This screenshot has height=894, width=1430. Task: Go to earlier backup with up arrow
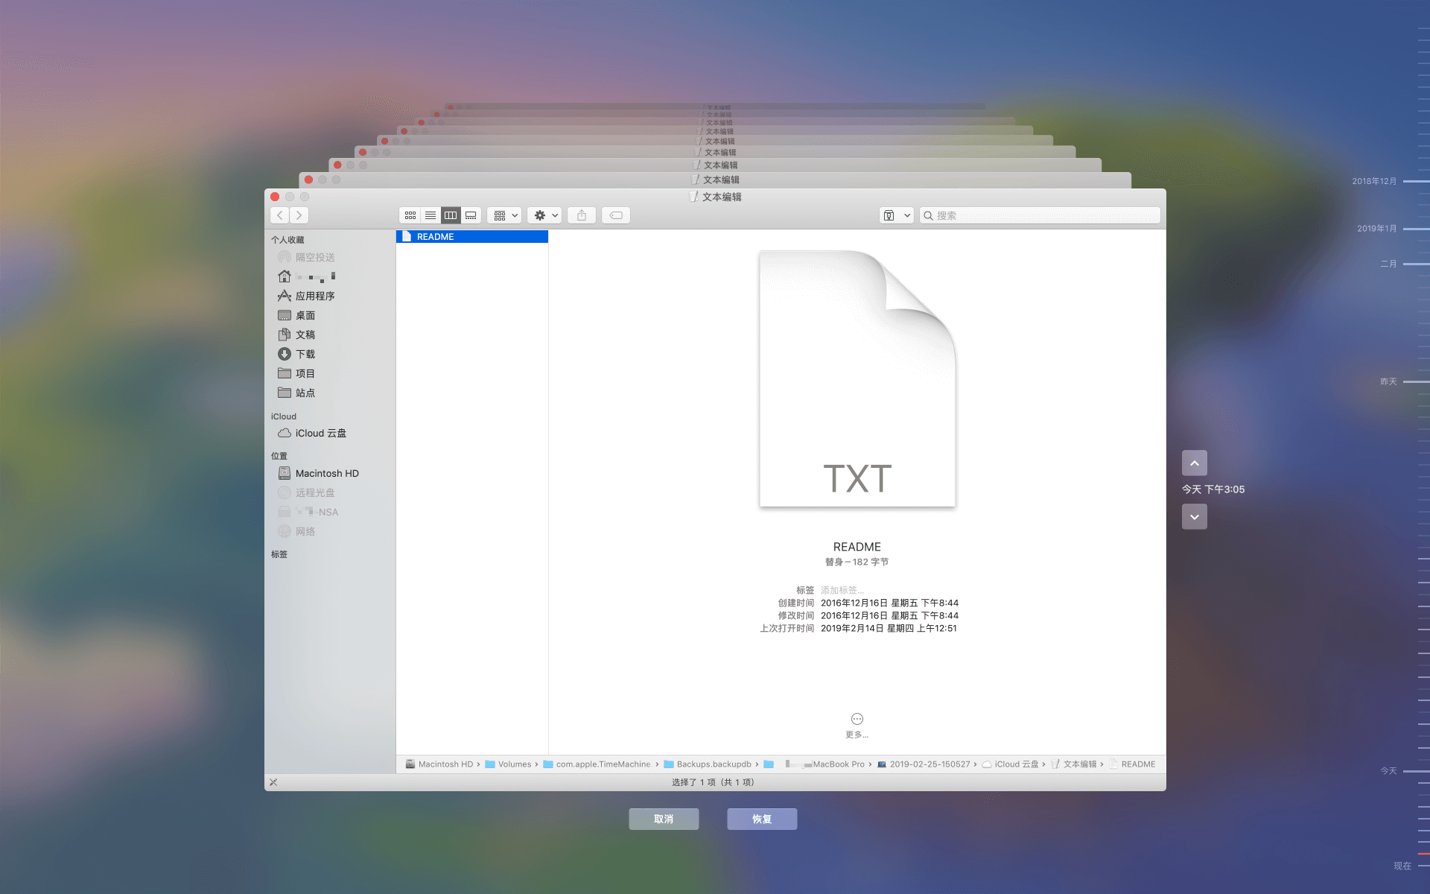pyautogui.click(x=1195, y=463)
